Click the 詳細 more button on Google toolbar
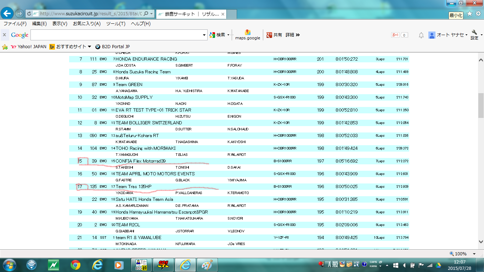Screen dimensions: 484x272 coord(293,35)
